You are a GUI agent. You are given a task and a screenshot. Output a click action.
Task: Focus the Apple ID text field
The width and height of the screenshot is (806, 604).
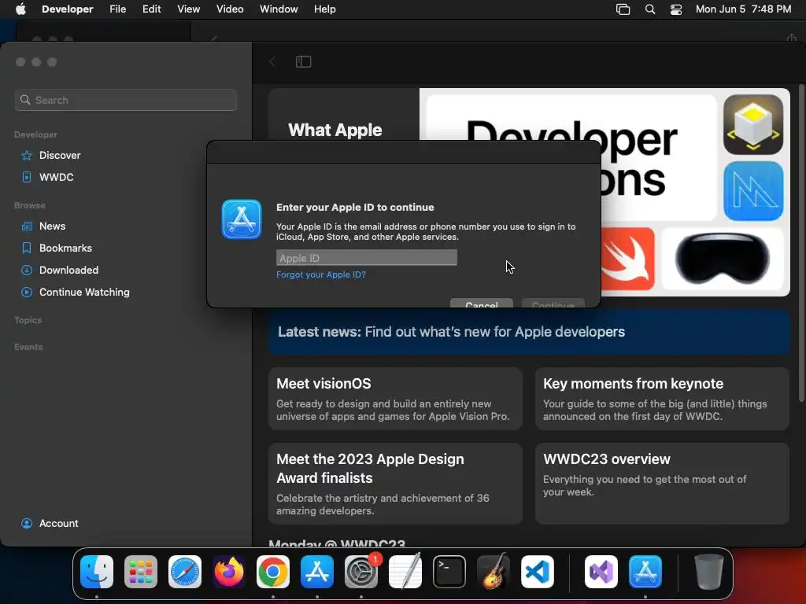[x=367, y=258]
